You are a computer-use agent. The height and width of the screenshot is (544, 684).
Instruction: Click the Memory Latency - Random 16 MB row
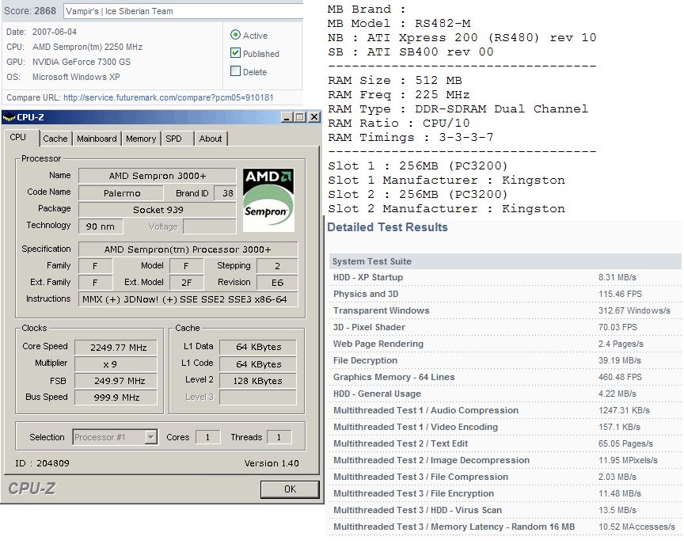(505, 527)
